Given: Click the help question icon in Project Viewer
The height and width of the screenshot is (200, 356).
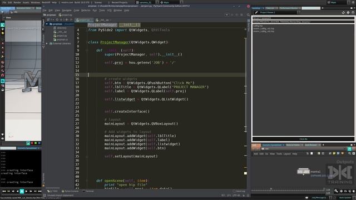Looking at the screenshot, I should (x=353, y=12).
